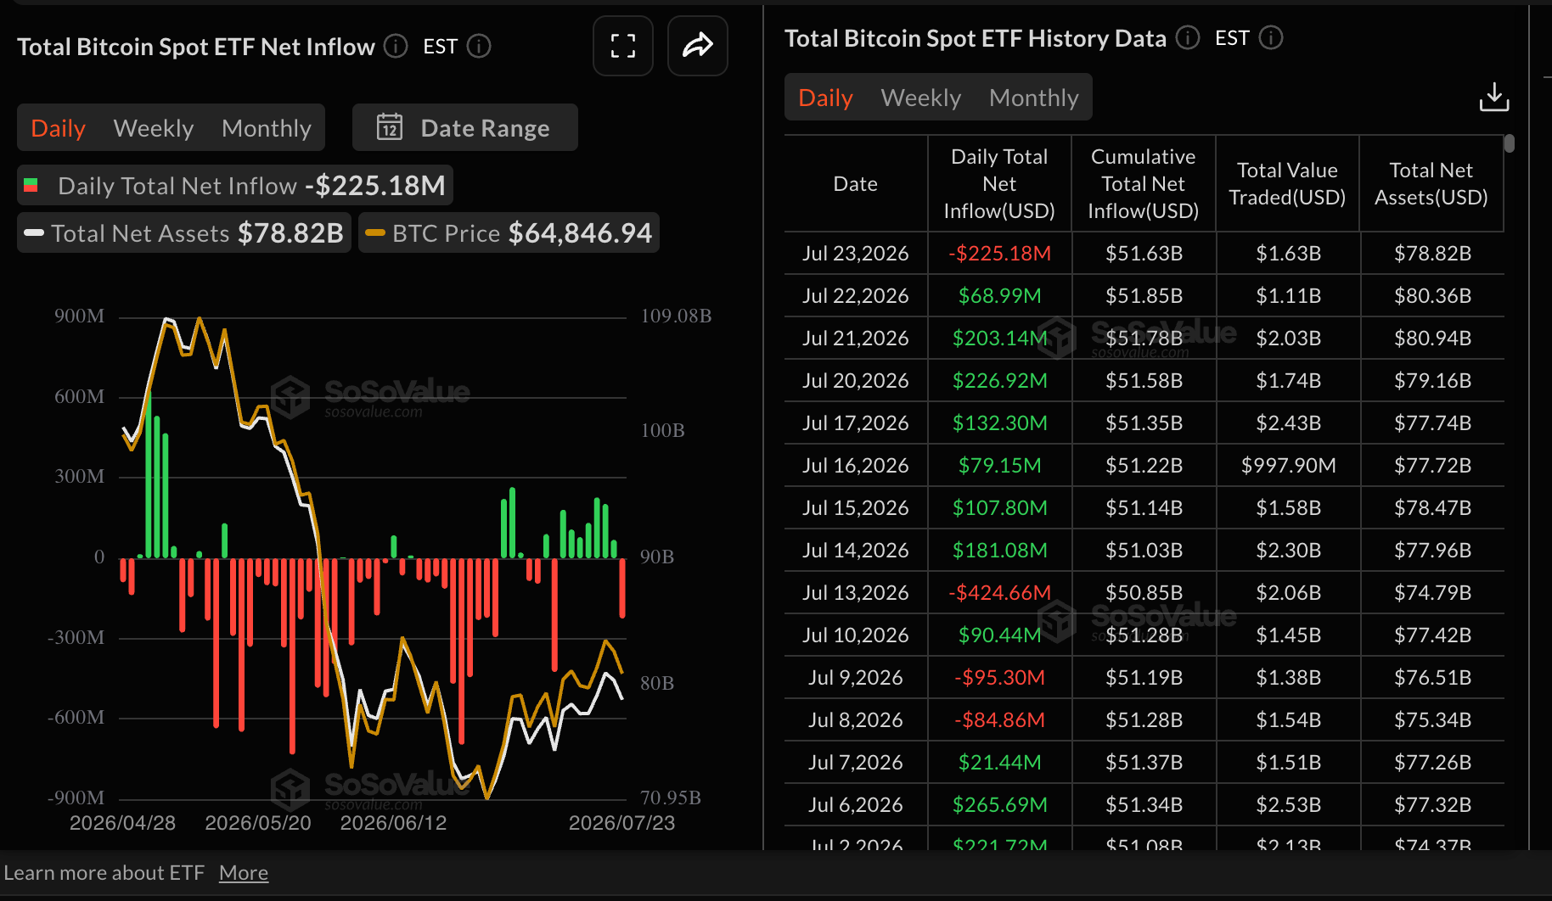Select the $1.11B value traded cell
1552x901 pixels.
1289,295
